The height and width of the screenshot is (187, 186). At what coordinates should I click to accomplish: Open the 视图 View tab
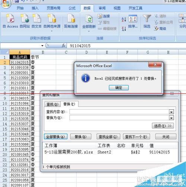pos(117,8)
